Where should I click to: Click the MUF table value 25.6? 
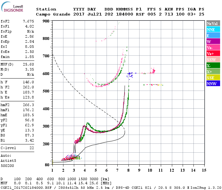click(x=94, y=183)
